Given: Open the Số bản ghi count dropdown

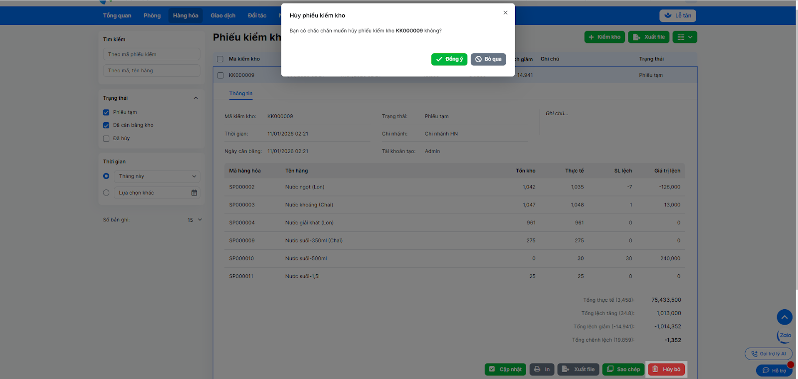Looking at the screenshot, I should [x=195, y=220].
